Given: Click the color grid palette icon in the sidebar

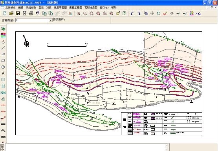Looking at the screenshot, I should point(3,35).
